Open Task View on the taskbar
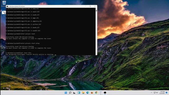This screenshot has height=95, width=169. tap(74, 93)
